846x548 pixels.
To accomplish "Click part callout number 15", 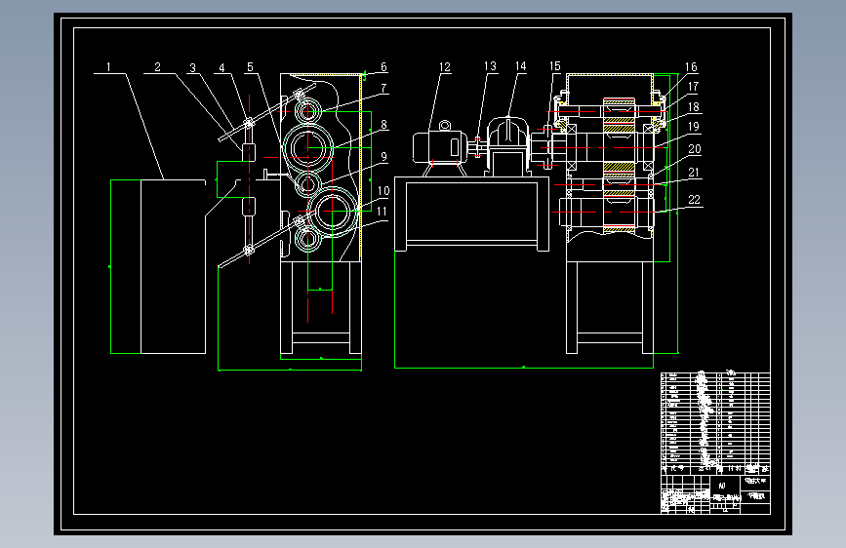I will (555, 65).
